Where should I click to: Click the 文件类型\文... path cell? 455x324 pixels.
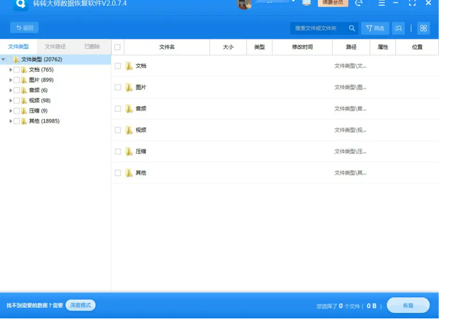[x=350, y=66]
